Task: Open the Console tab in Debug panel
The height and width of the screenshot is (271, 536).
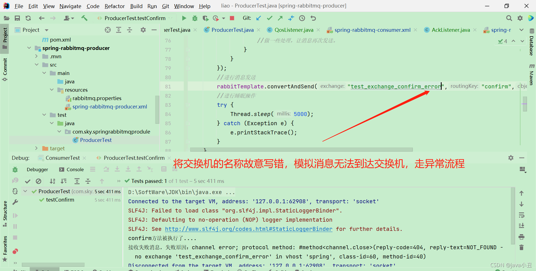Action: 71,170
